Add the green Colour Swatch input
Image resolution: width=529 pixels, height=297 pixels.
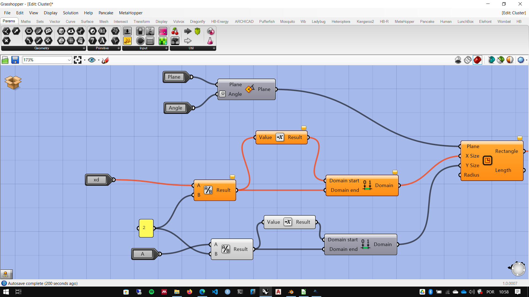click(x=163, y=41)
